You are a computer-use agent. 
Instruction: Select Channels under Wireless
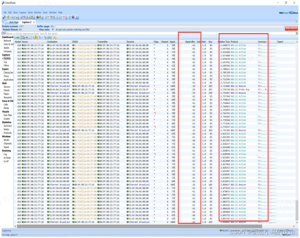click(x=8, y=143)
